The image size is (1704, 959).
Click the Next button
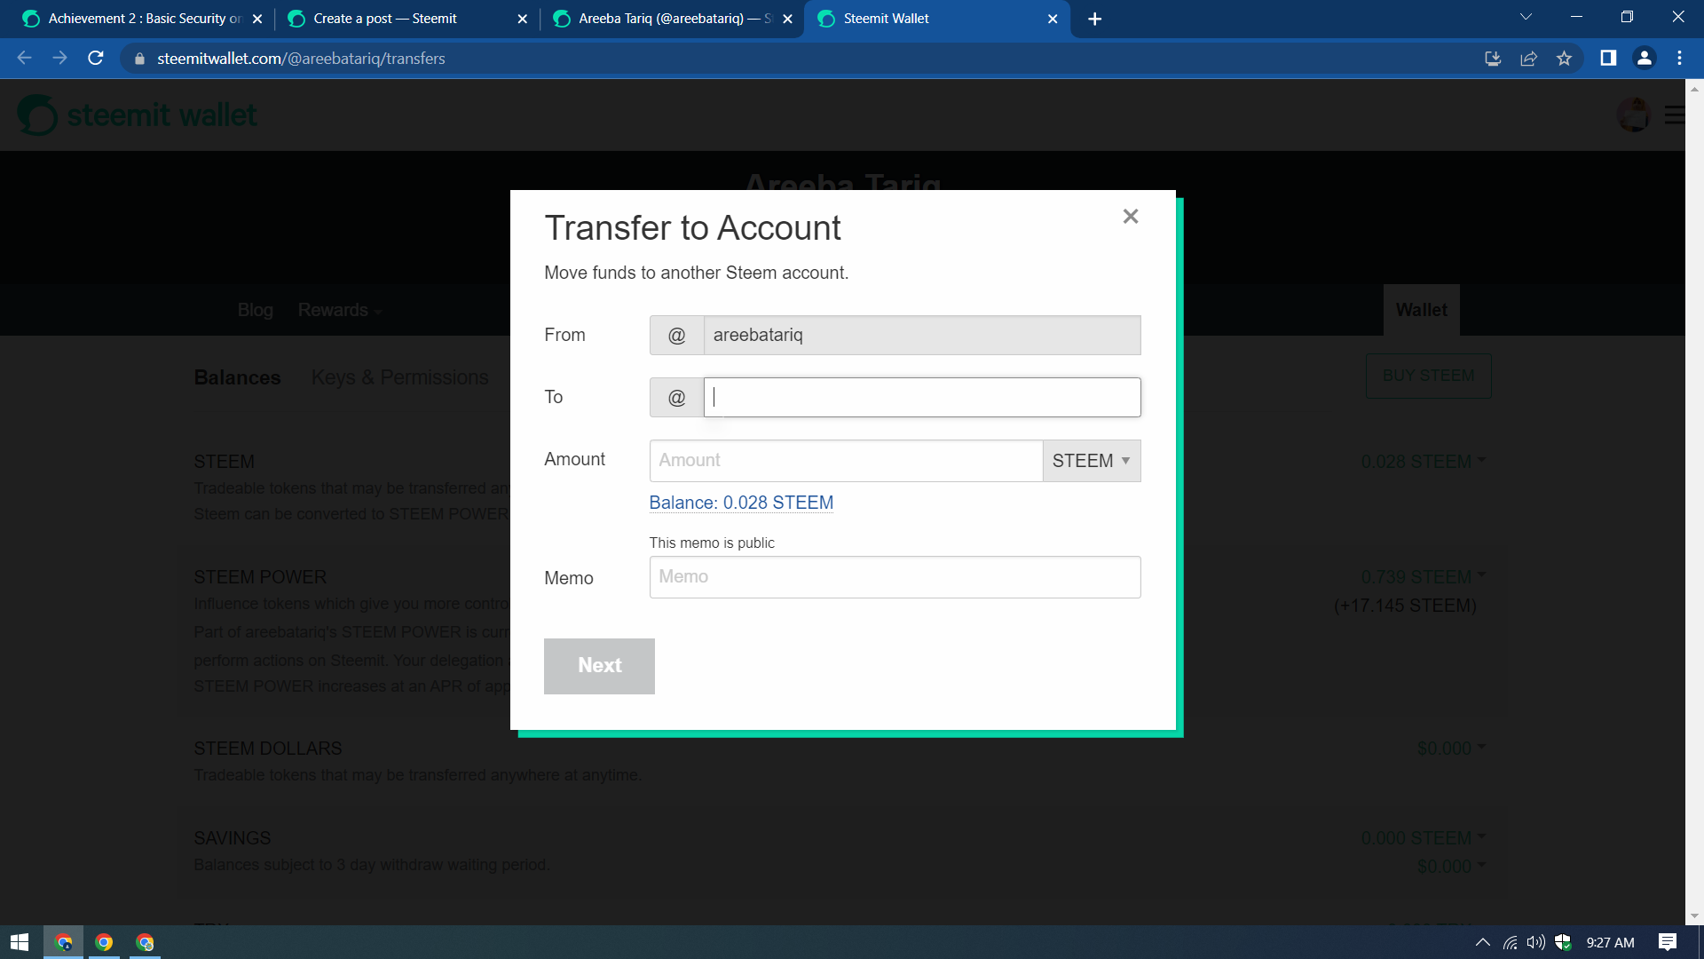click(599, 666)
